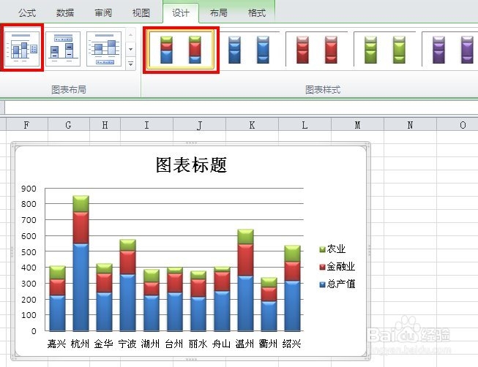Screen dimensions: 478x367
Task: Apply the multicolor chart style
Action: pos(181,50)
